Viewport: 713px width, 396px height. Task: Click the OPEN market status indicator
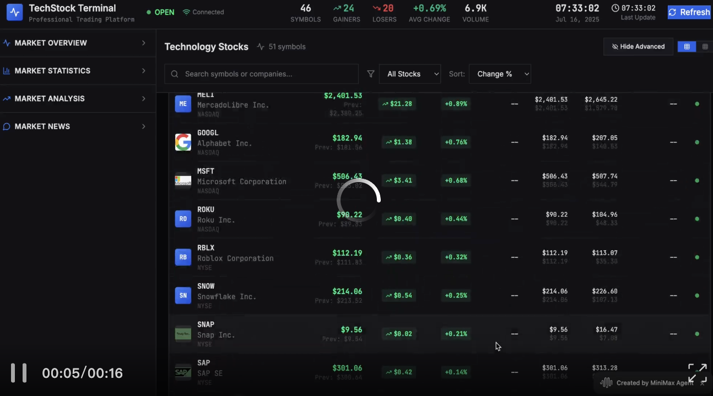pos(160,12)
